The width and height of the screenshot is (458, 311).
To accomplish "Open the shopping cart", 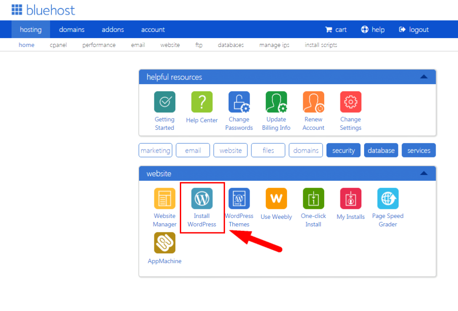I will point(336,30).
